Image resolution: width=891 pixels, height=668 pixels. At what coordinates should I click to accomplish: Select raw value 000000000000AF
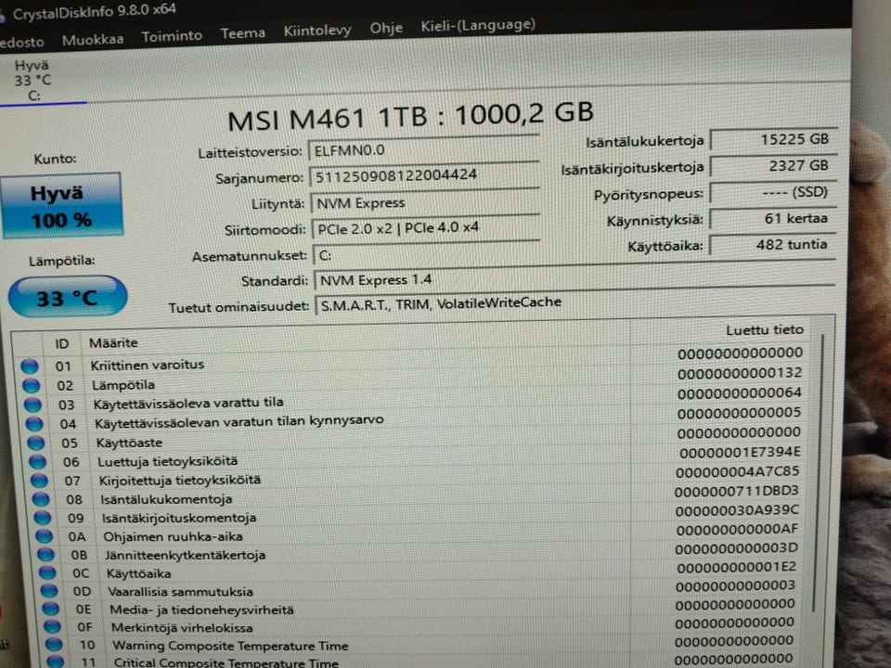(738, 530)
